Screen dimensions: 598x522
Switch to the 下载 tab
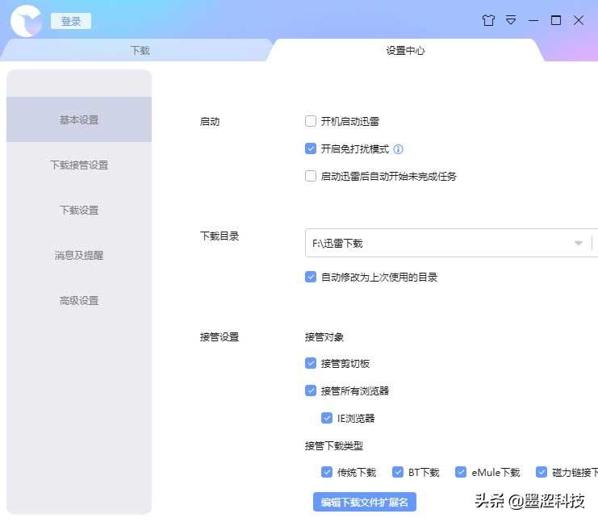tap(140, 50)
